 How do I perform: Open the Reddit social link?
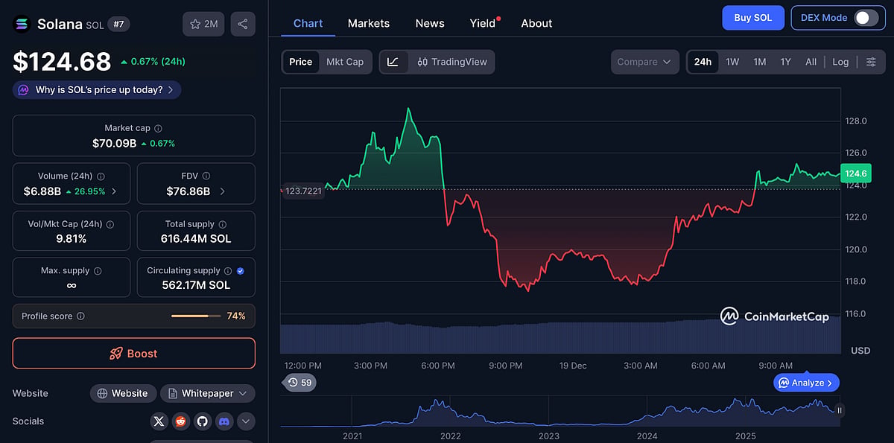180,421
